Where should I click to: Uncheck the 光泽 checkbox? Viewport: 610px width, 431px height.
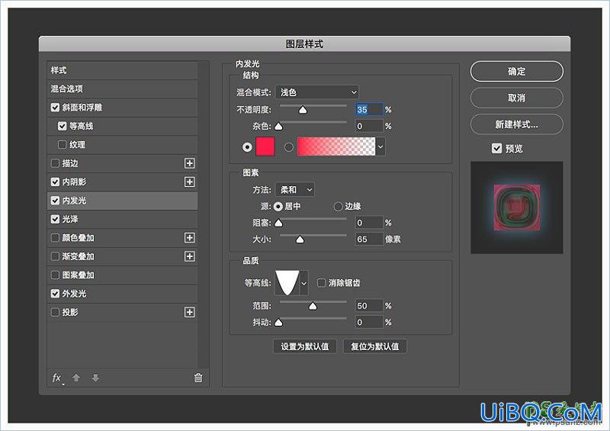point(55,219)
